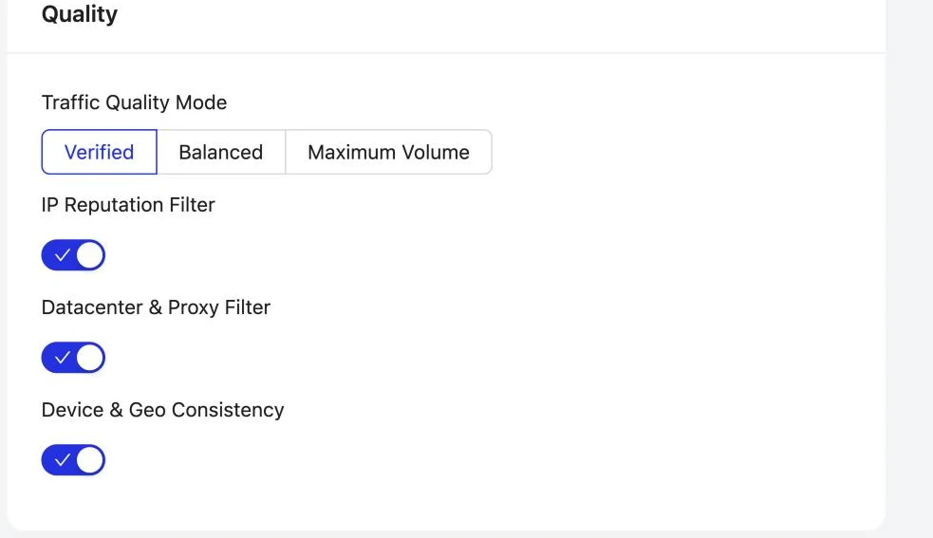Click checkmark icon inside IP Reputation toggle
Viewport: 933px width, 538px height.
coord(62,255)
